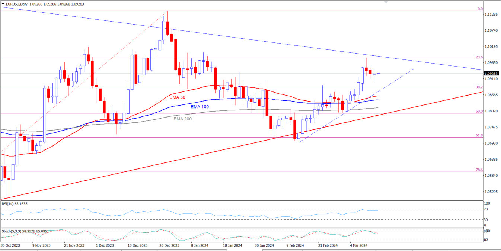Viewport: 501px width, 251px height.
Task: Click the 21 Nov 2023 date label
Action: pos(74,245)
